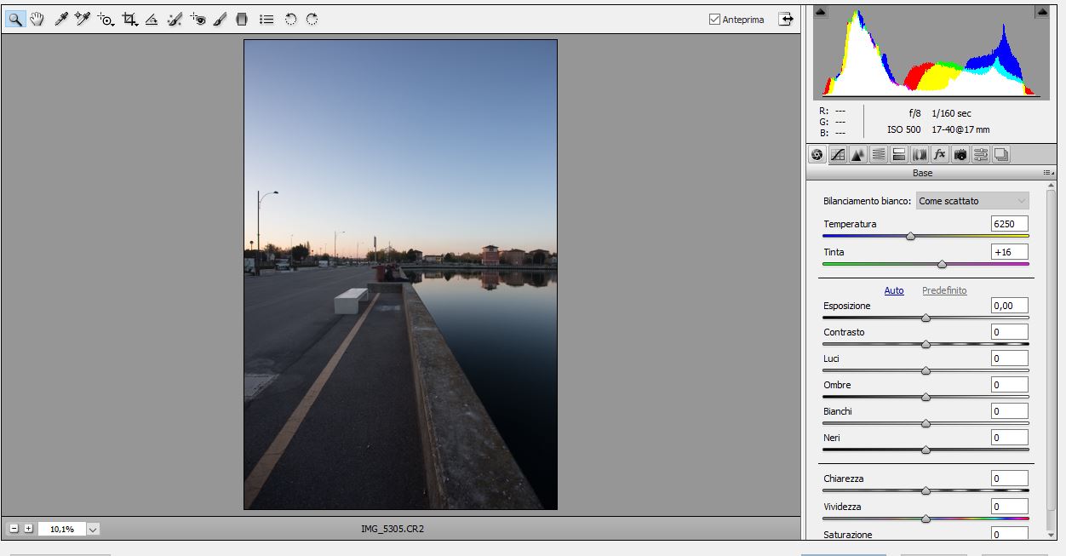1066x556 pixels.
Task: Toggle full screen mode icon
Action: click(x=785, y=19)
